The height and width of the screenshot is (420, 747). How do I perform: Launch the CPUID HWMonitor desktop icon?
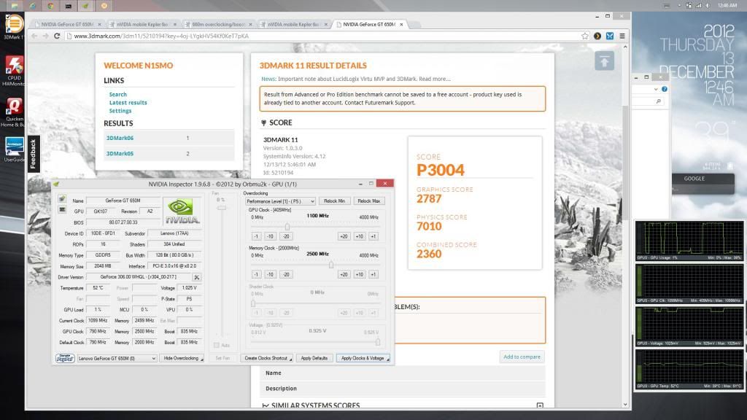[13, 71]
